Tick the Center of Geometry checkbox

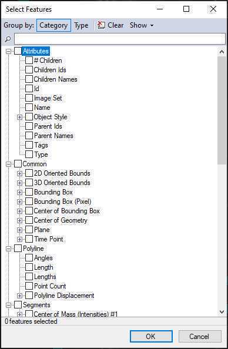[x=29, y=220]
